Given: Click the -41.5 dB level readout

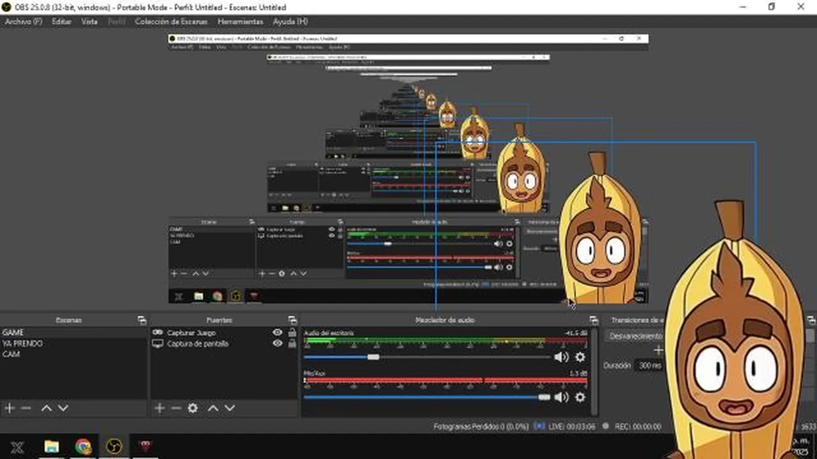Looking at the screenshot, I should pyautogui.click(x=576, y=333).
